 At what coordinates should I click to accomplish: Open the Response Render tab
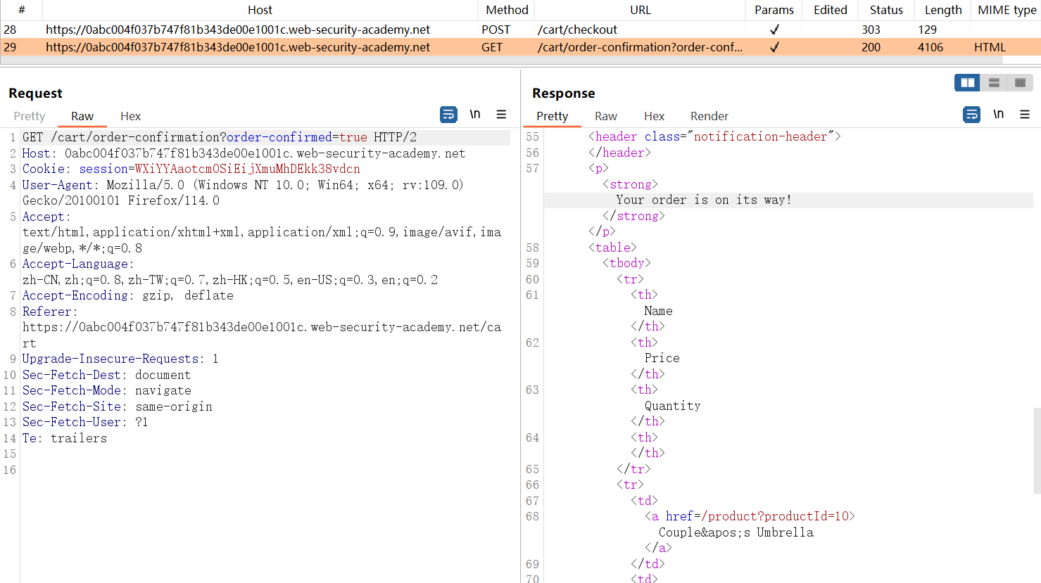[709, 116]
